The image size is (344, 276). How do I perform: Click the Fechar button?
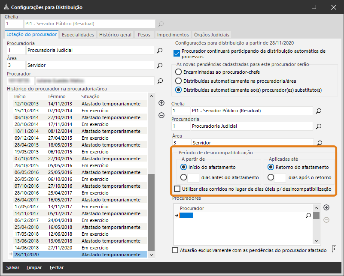pos(56,267)
